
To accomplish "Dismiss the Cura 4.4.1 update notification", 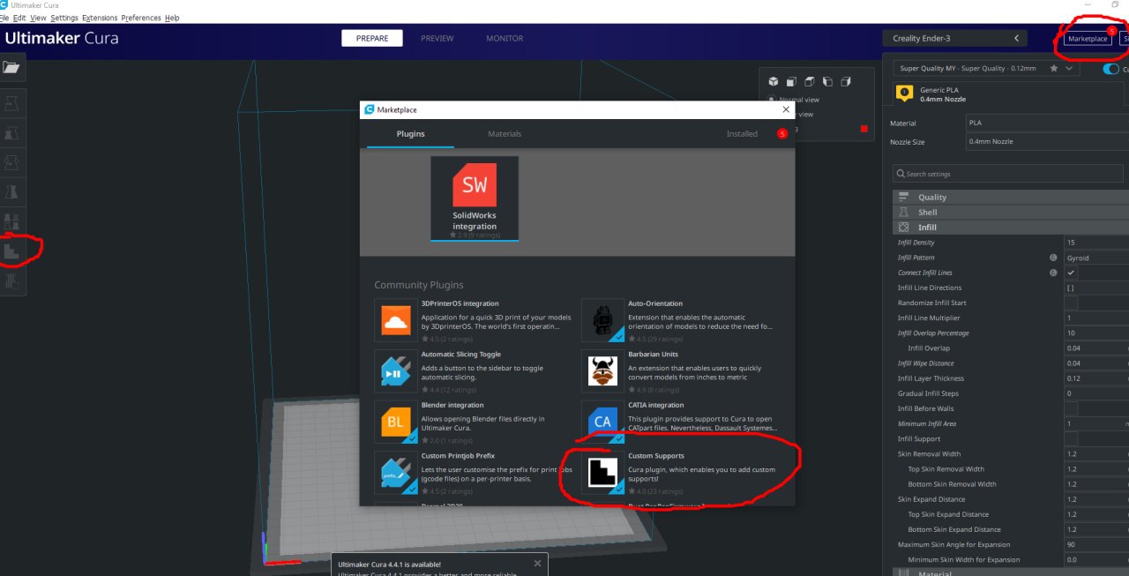I will pos(537,563).
